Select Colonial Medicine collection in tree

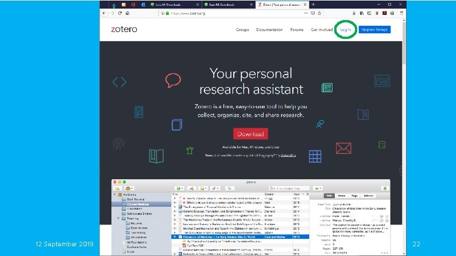click(x=138, y=204)
